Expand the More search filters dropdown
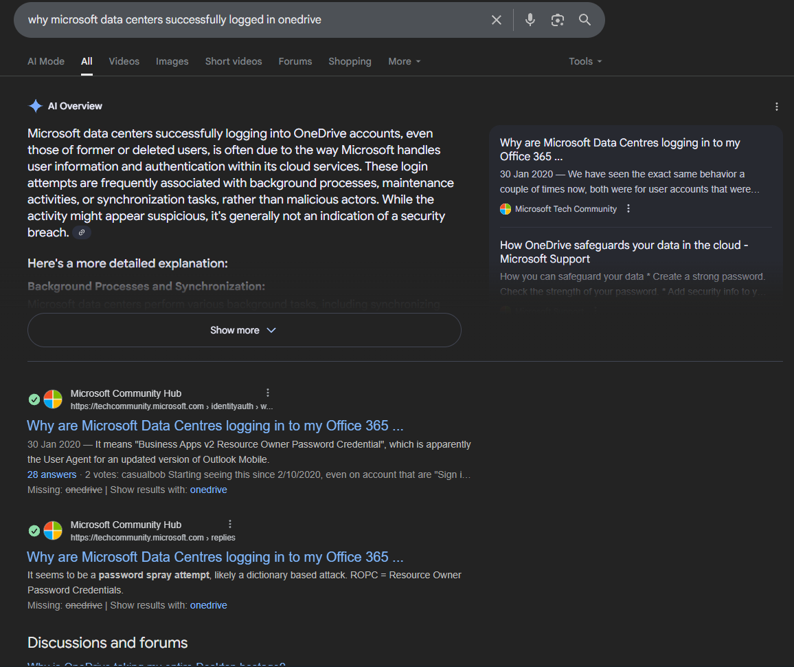This screenshot has width=794, height=667. [x=404, y=61]
